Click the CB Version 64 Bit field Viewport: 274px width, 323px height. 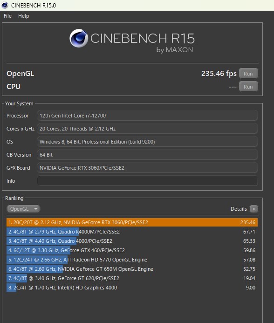[147, 155]
